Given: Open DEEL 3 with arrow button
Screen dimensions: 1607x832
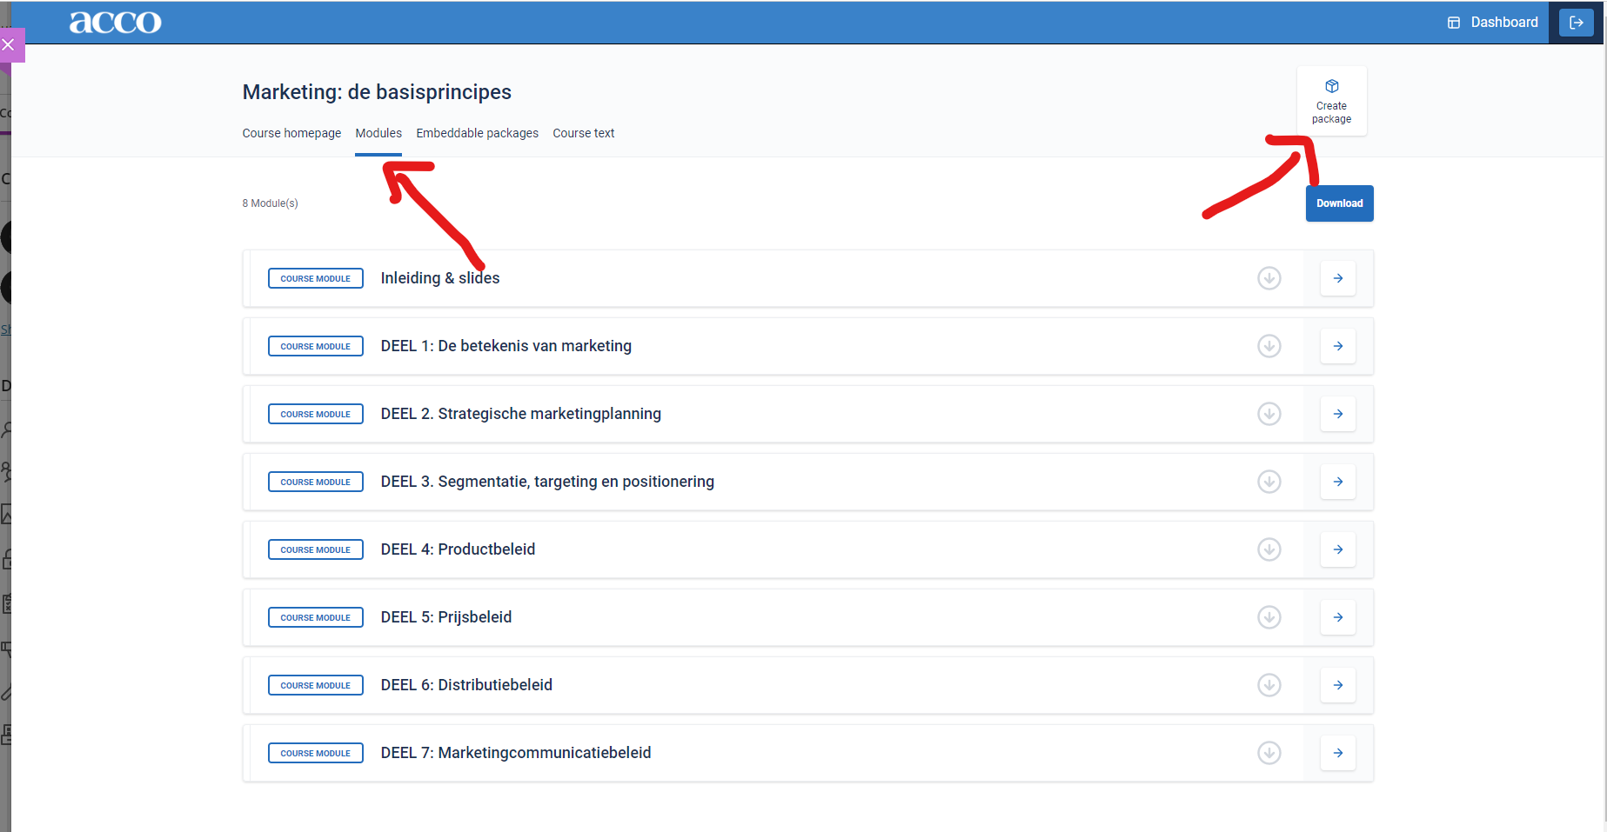Looking at the screenshot, I should point(1337,482).
